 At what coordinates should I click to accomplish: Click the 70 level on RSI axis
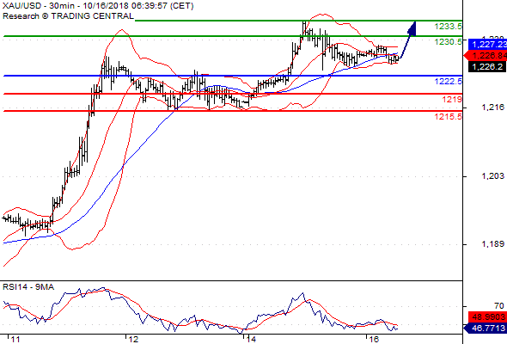[x=499, y=306]
